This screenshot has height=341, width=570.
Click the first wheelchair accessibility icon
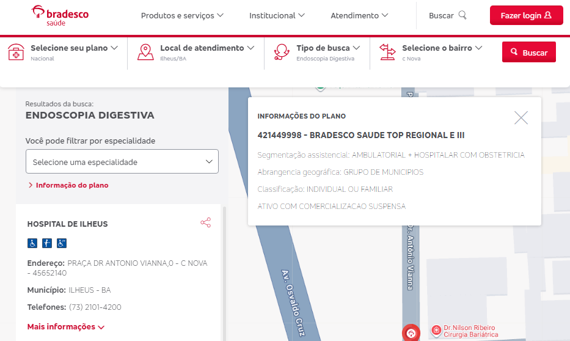pos(32,243)
